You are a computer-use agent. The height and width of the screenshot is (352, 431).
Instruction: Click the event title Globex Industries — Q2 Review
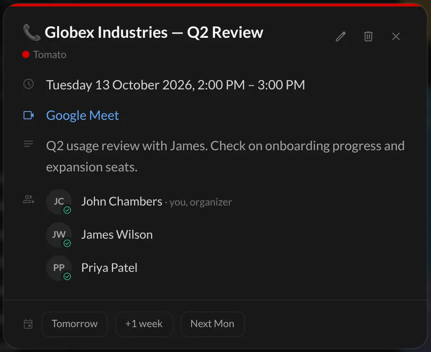tap(154, 32)
